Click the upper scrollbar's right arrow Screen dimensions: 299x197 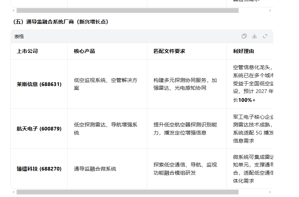(270, 10)
